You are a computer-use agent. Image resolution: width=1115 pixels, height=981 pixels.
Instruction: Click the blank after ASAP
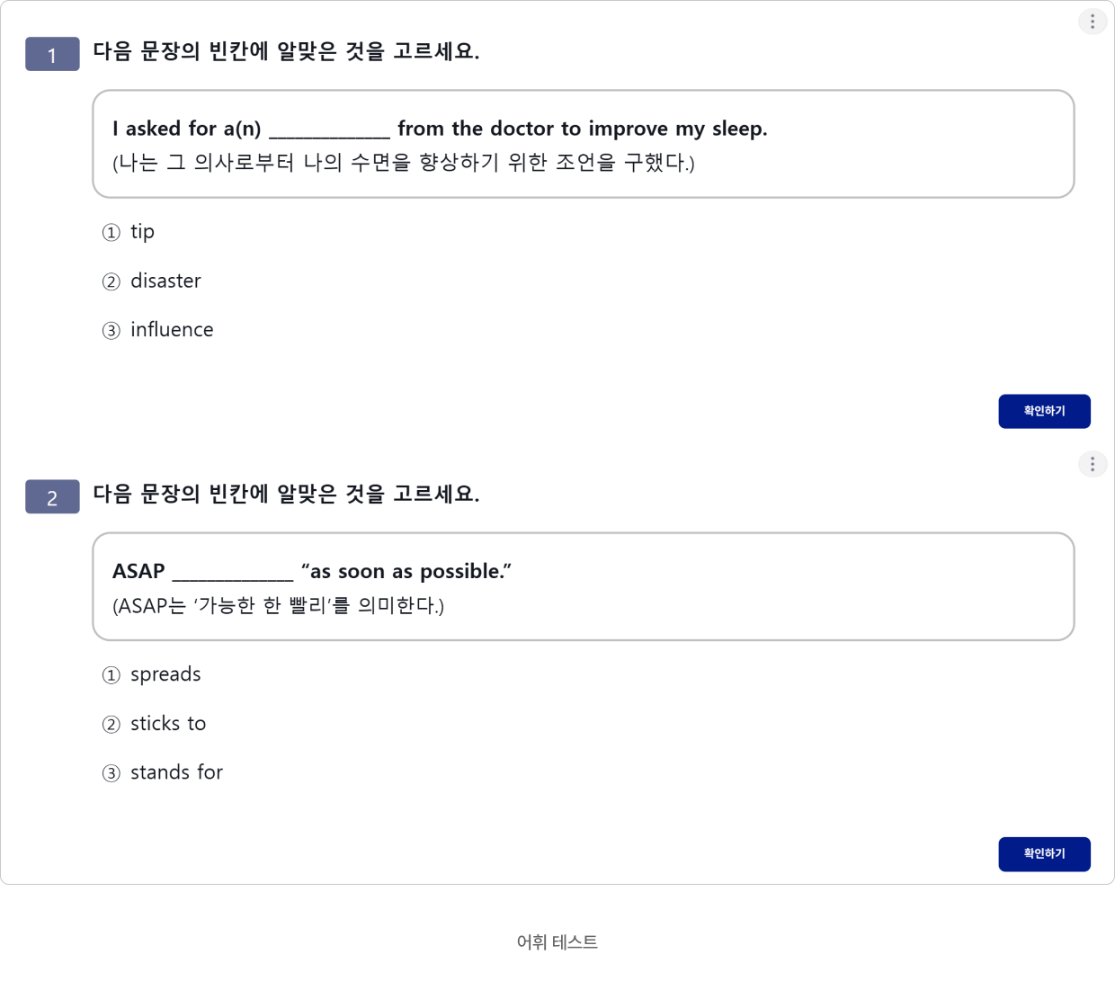[232, 574]
